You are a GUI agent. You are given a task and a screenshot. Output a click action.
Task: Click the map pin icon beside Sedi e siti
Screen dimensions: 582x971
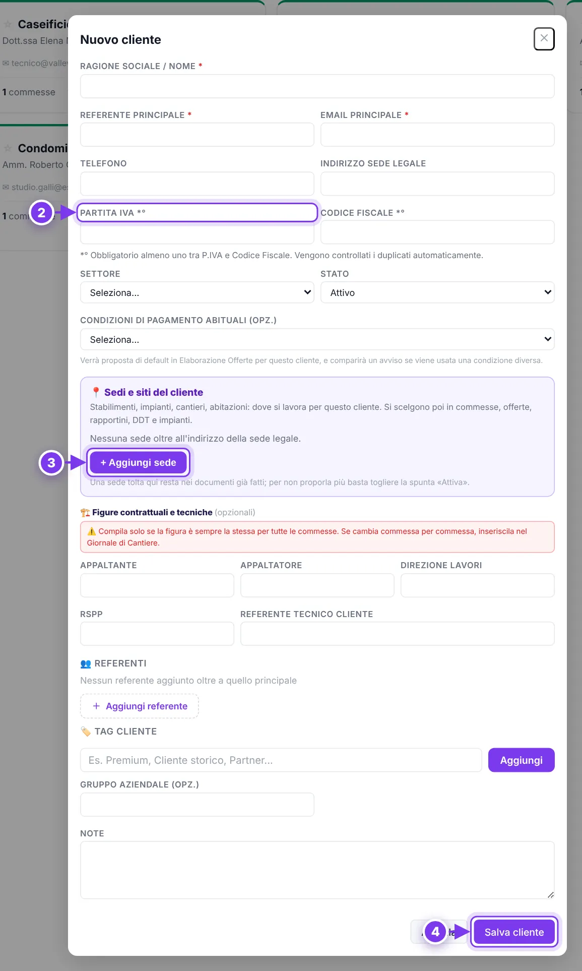(96, 392)
